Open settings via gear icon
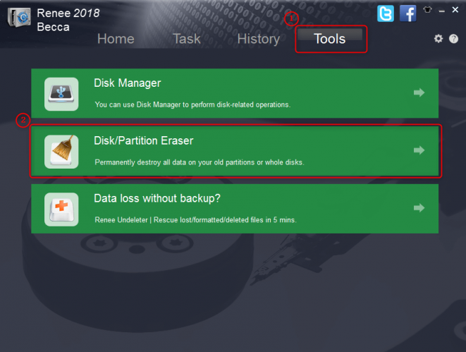Viewport: 466px width, 352px height. click(x=439, y=39)
